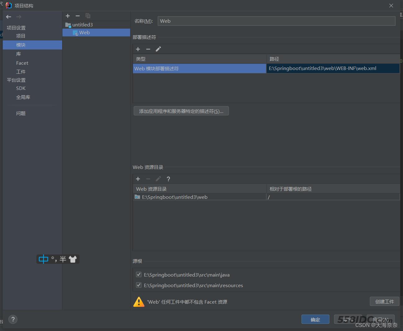Viewport: 403px width, 331px height.
Task: Open the help button at bottom left
Action: (13, 319)
